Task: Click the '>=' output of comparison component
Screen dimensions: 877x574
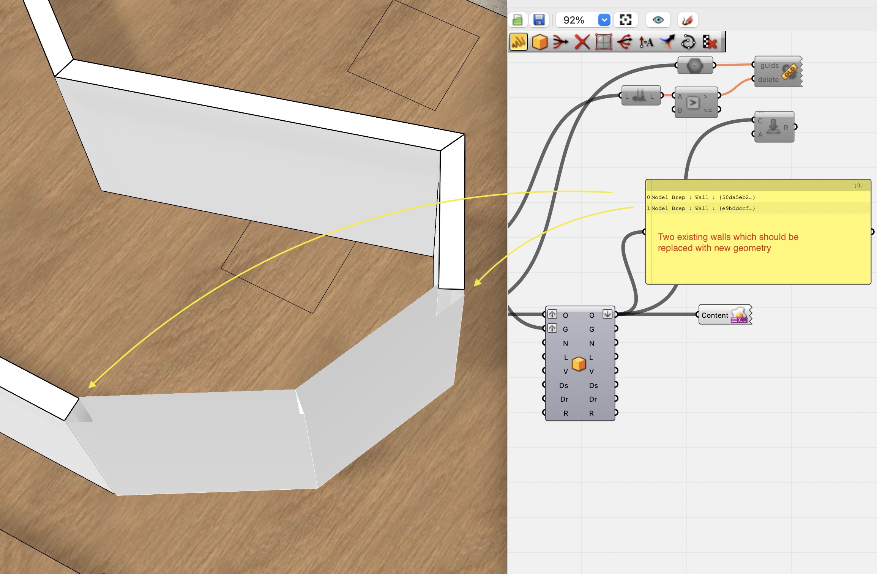Action: [x=708, y=110]
